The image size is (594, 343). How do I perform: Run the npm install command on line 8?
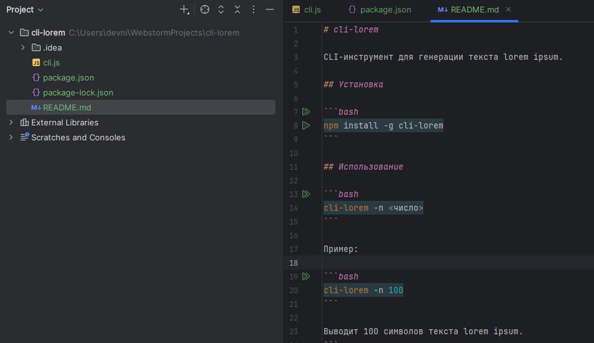click(x=305, y=126)
